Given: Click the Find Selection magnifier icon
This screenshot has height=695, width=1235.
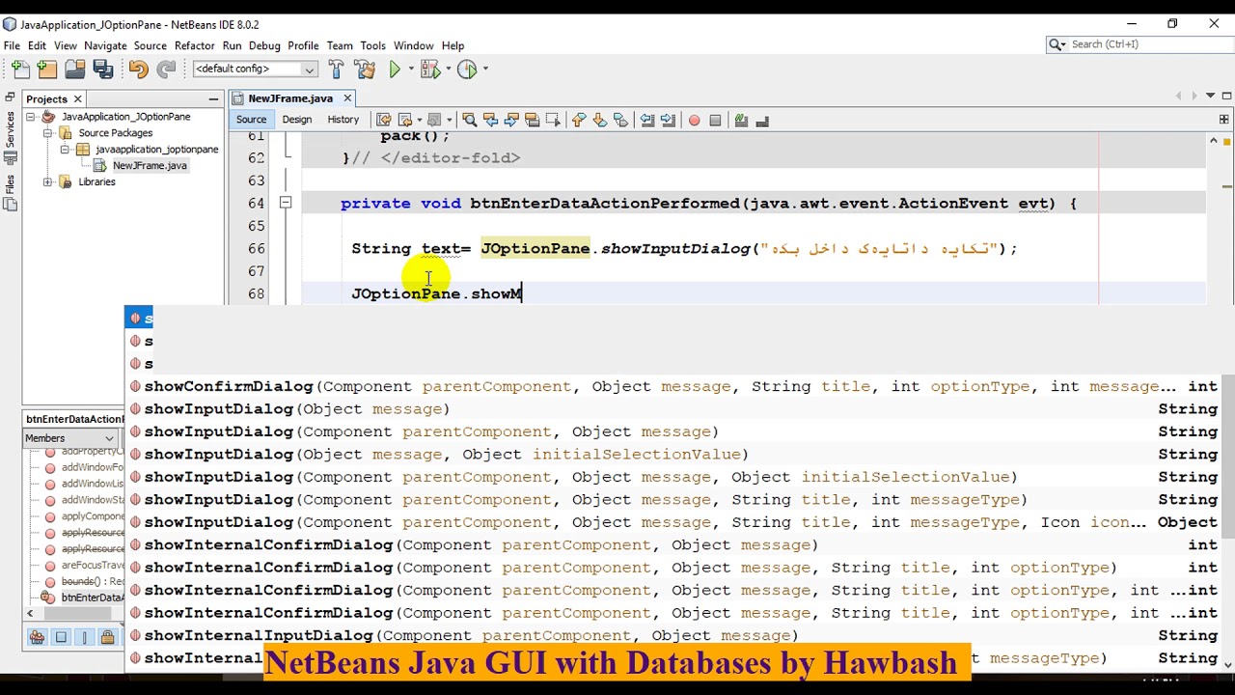Looking at the screenshot, I should (469, 121).
